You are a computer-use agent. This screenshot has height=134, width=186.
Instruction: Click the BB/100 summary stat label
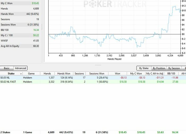click(5, 30)
